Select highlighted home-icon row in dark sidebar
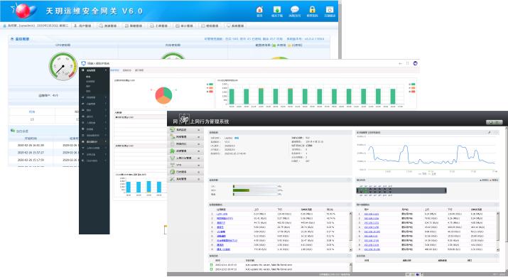 pyautogui.click(x=94, y=141)
